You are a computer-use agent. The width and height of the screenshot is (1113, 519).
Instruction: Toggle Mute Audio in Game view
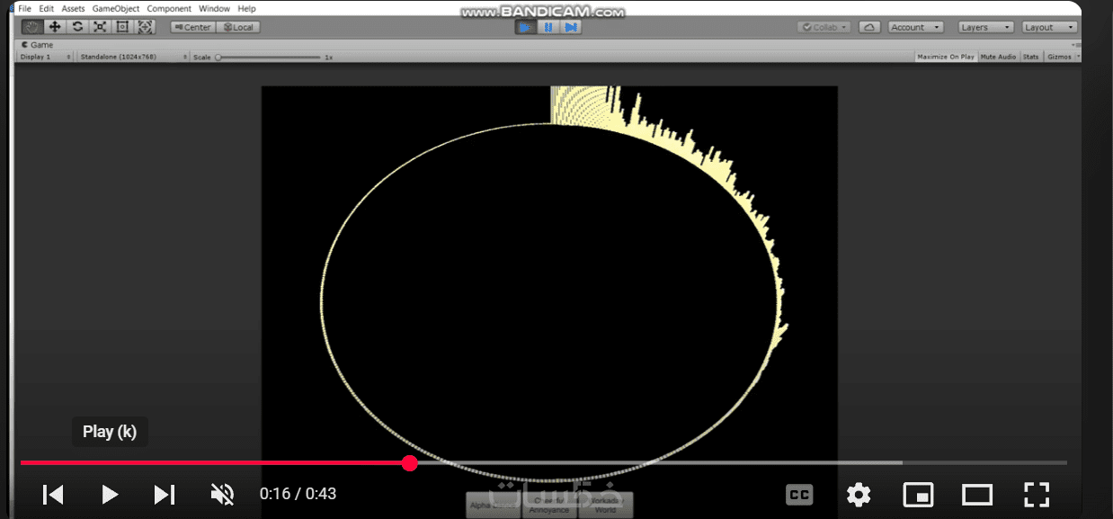tap(998, 57)
